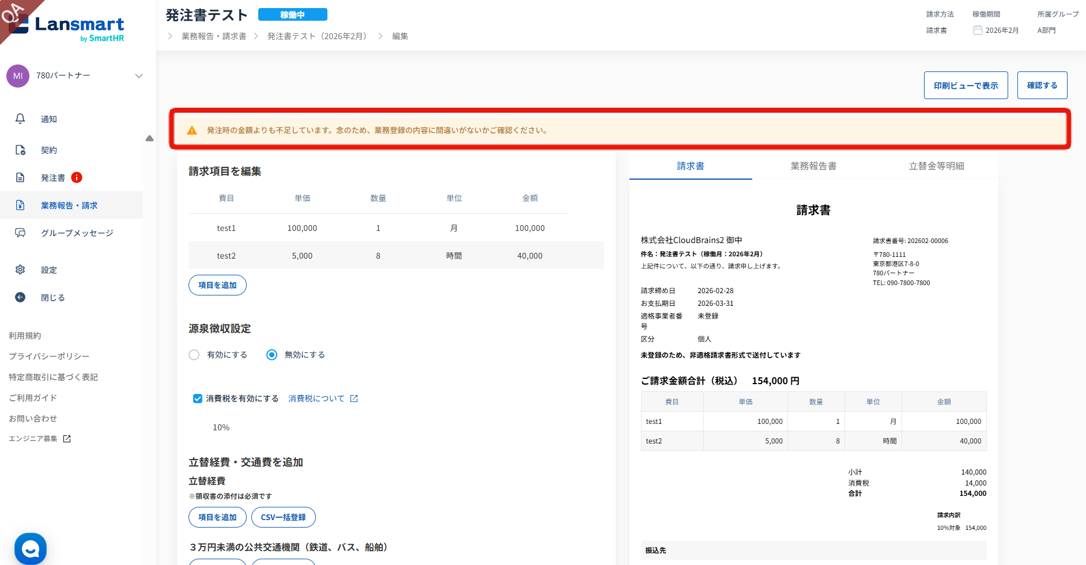This screenshot has width=1086, height=565.
Task: Open the プライバシーポリシー link
Action: tap(49, 357)
